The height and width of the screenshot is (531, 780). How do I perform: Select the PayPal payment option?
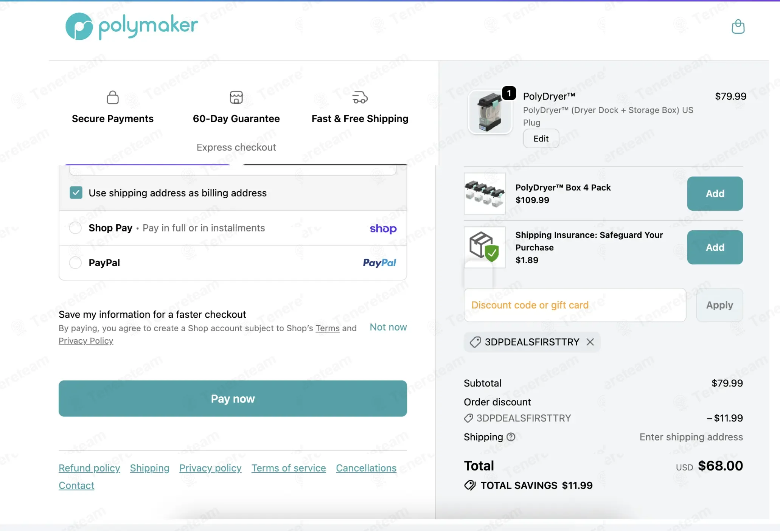[x=75, y=262]
